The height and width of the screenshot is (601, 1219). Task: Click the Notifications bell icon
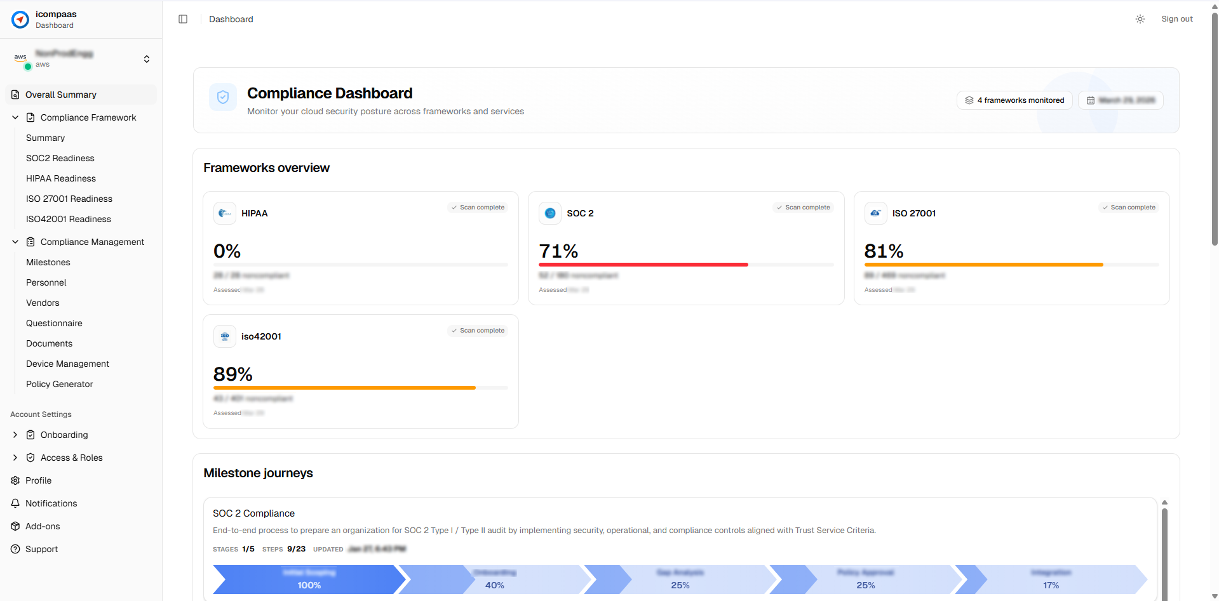click(15, 503)
